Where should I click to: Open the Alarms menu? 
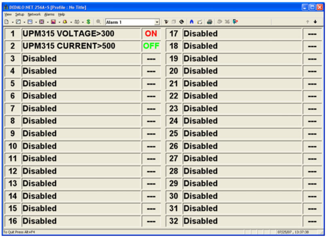[49, 14]
